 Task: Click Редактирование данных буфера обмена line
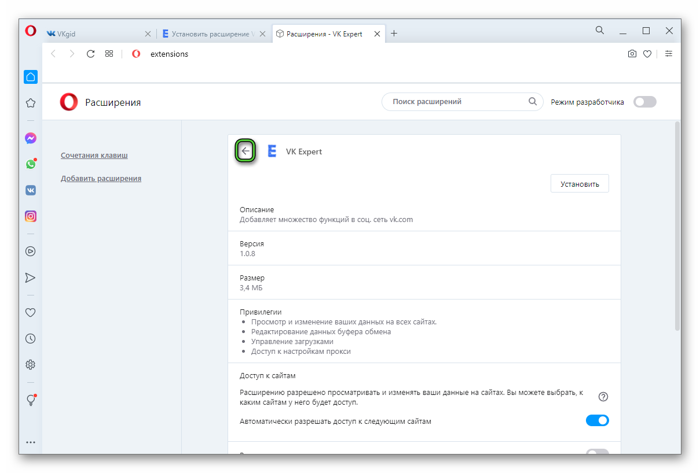(321, 332)
